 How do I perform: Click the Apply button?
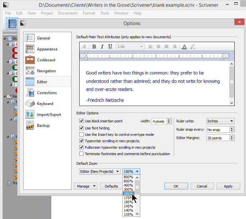(x=228, y=186)
